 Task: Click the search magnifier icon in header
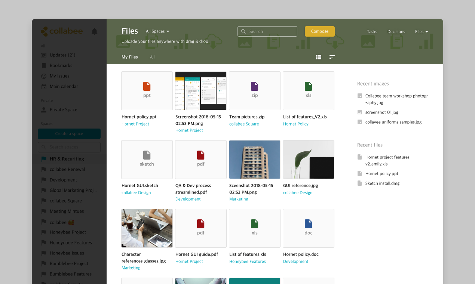[x=243, y=31]
